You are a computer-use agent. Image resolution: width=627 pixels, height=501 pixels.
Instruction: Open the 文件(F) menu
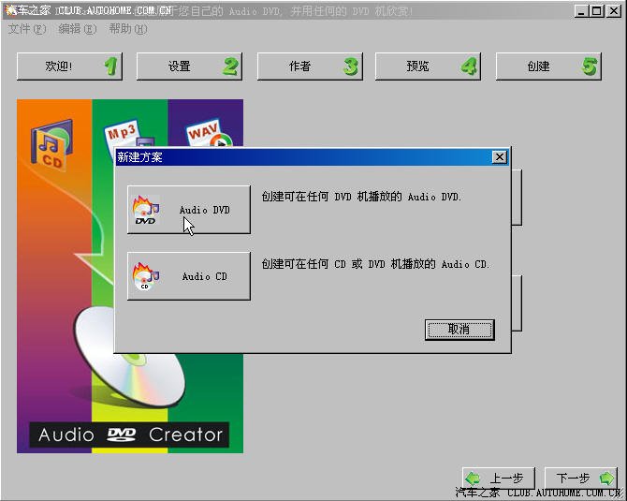[x=26, y=29]
